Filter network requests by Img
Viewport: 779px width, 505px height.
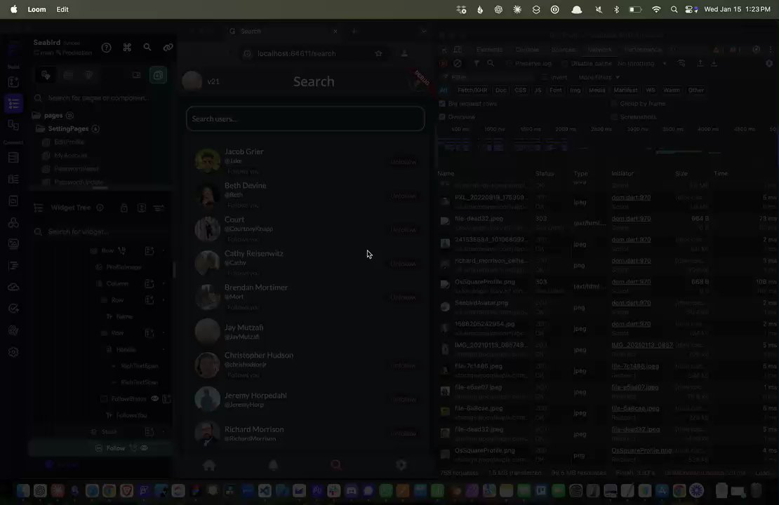[x=575, y=90]
